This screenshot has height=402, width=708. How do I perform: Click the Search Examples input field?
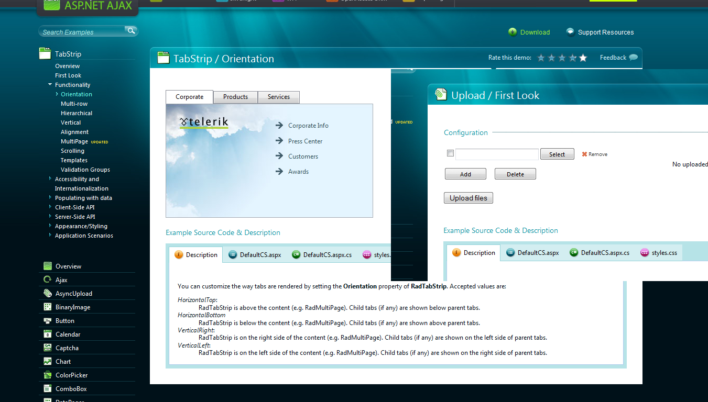tap(83, 32)
